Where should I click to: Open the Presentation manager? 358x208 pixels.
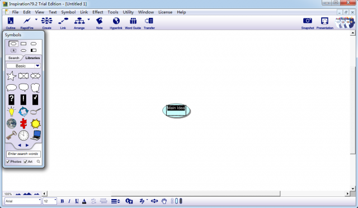pos(324,23)
